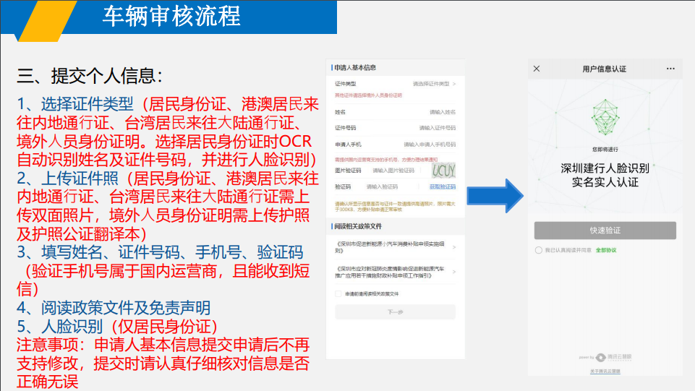Click the 5、人脸识别 line

pos(117,327)
